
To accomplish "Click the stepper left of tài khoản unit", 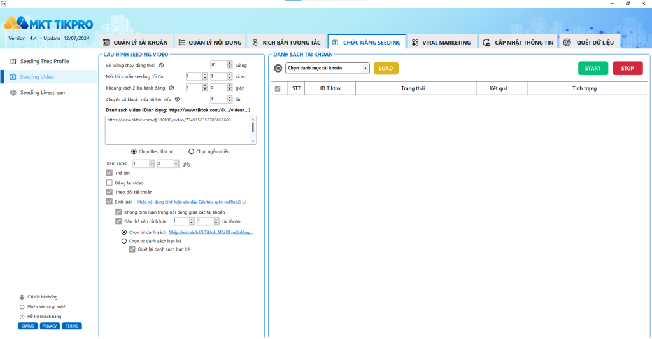I will point(208,221).
